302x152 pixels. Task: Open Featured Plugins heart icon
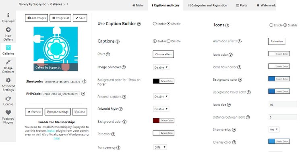[8, 112]
